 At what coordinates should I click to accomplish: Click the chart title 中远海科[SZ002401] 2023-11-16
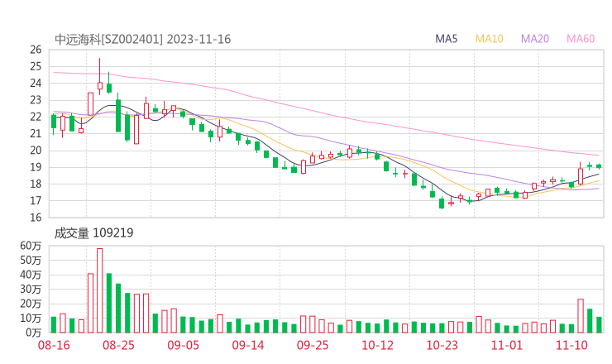click(x=142, y=39)
